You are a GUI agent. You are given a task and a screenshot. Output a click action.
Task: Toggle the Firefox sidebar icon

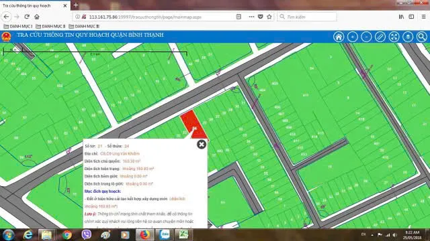coord(411,17)
